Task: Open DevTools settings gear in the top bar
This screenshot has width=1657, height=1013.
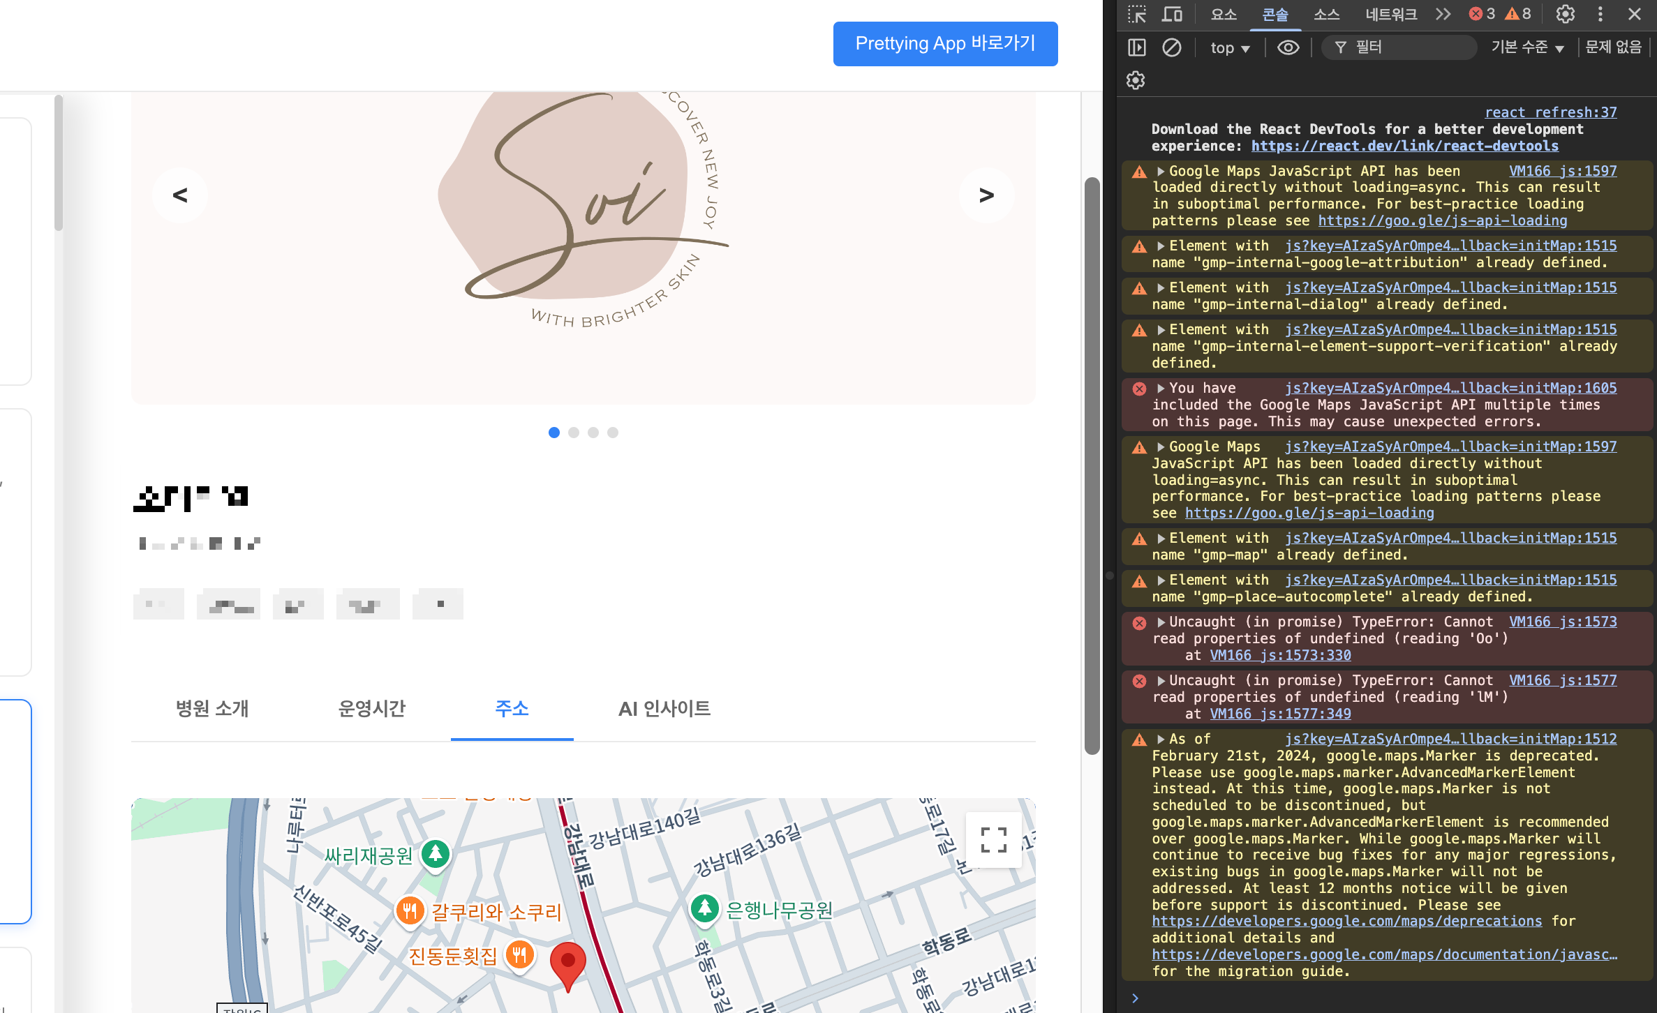Action: point(1566,14)
